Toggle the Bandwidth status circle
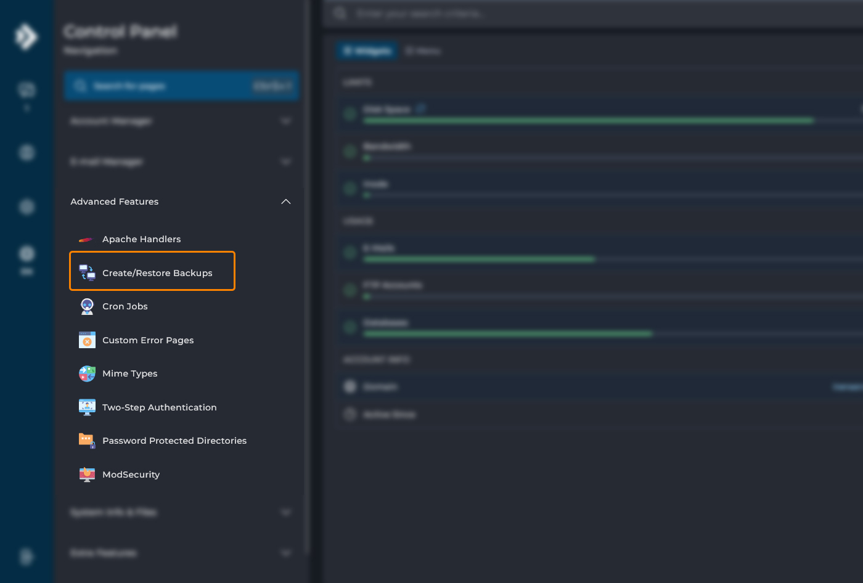The width and height of the screenshot is (863, 583). (350, 151)
